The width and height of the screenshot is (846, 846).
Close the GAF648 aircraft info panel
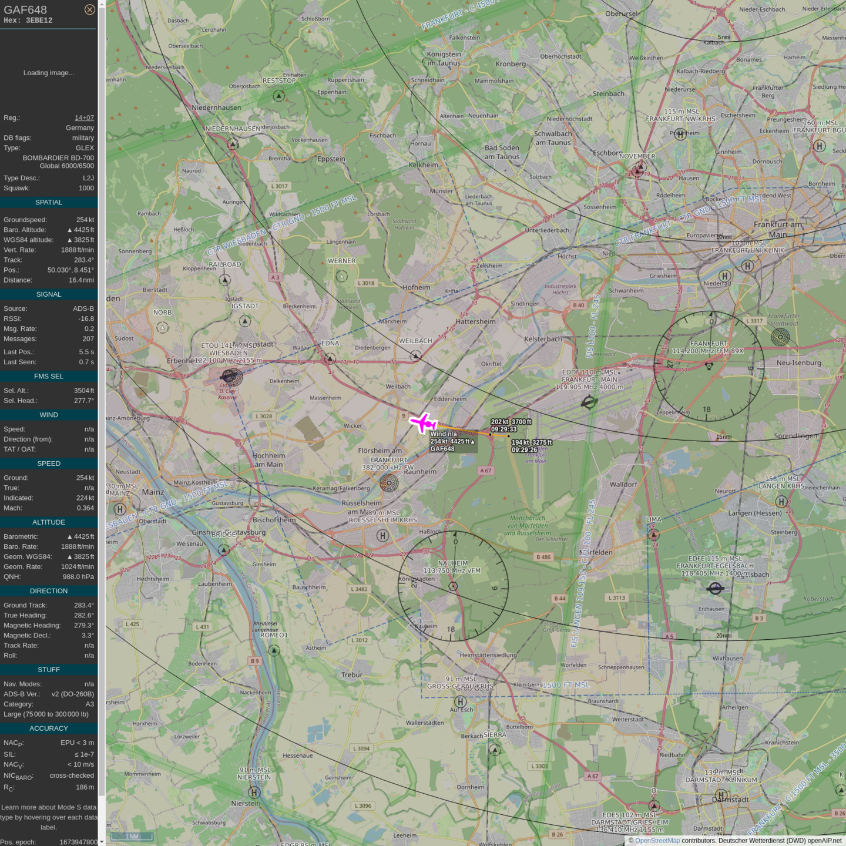click(x=89, y=9)
